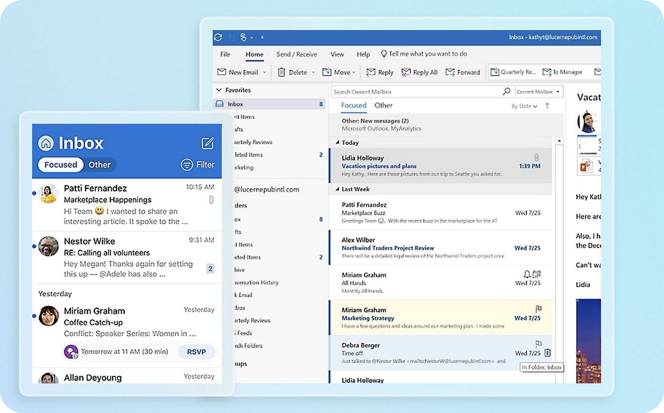
Task: Open Nestor Wilke RE: Calling all volunteers email
Action: [127, 258]
